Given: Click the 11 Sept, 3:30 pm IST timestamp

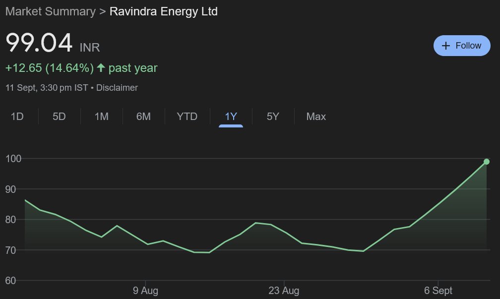Looking at the screenshot, I should click(x=47, y=88).
